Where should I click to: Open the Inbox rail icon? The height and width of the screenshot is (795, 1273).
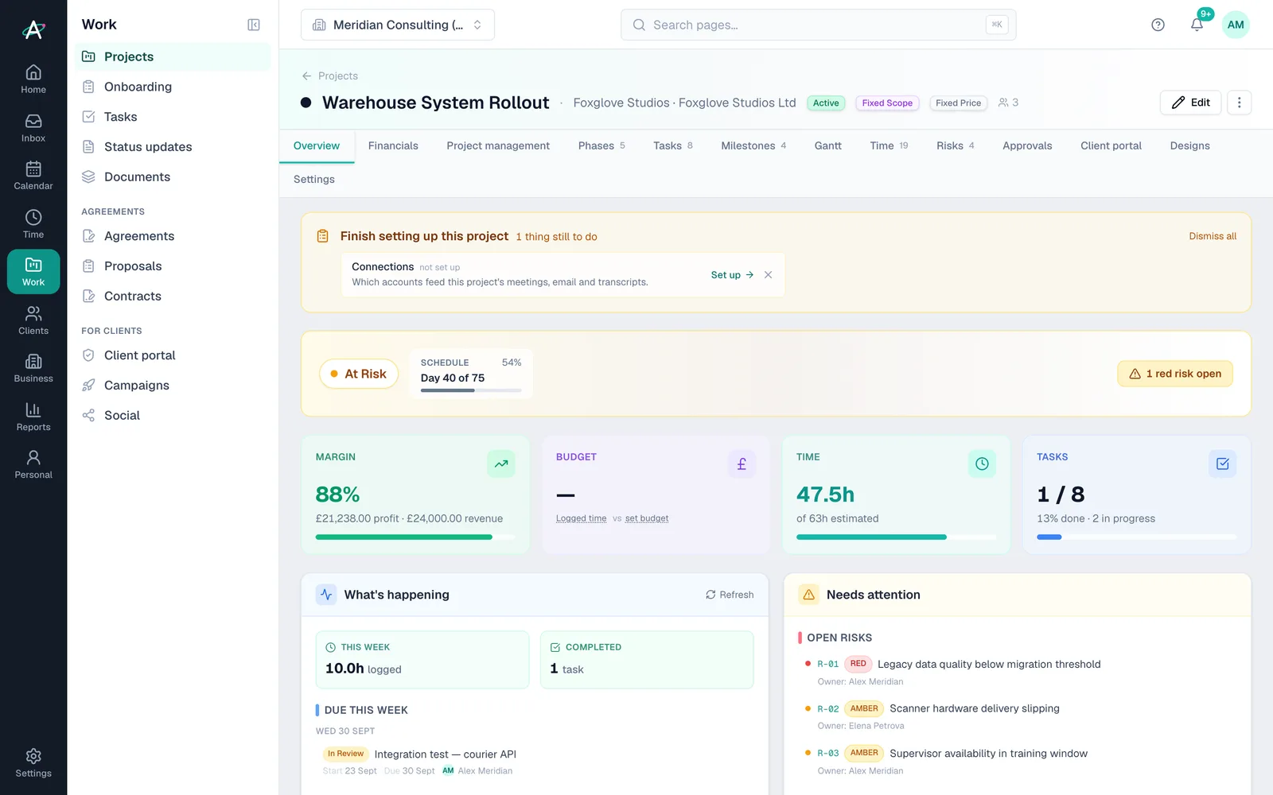click(33, 127)
